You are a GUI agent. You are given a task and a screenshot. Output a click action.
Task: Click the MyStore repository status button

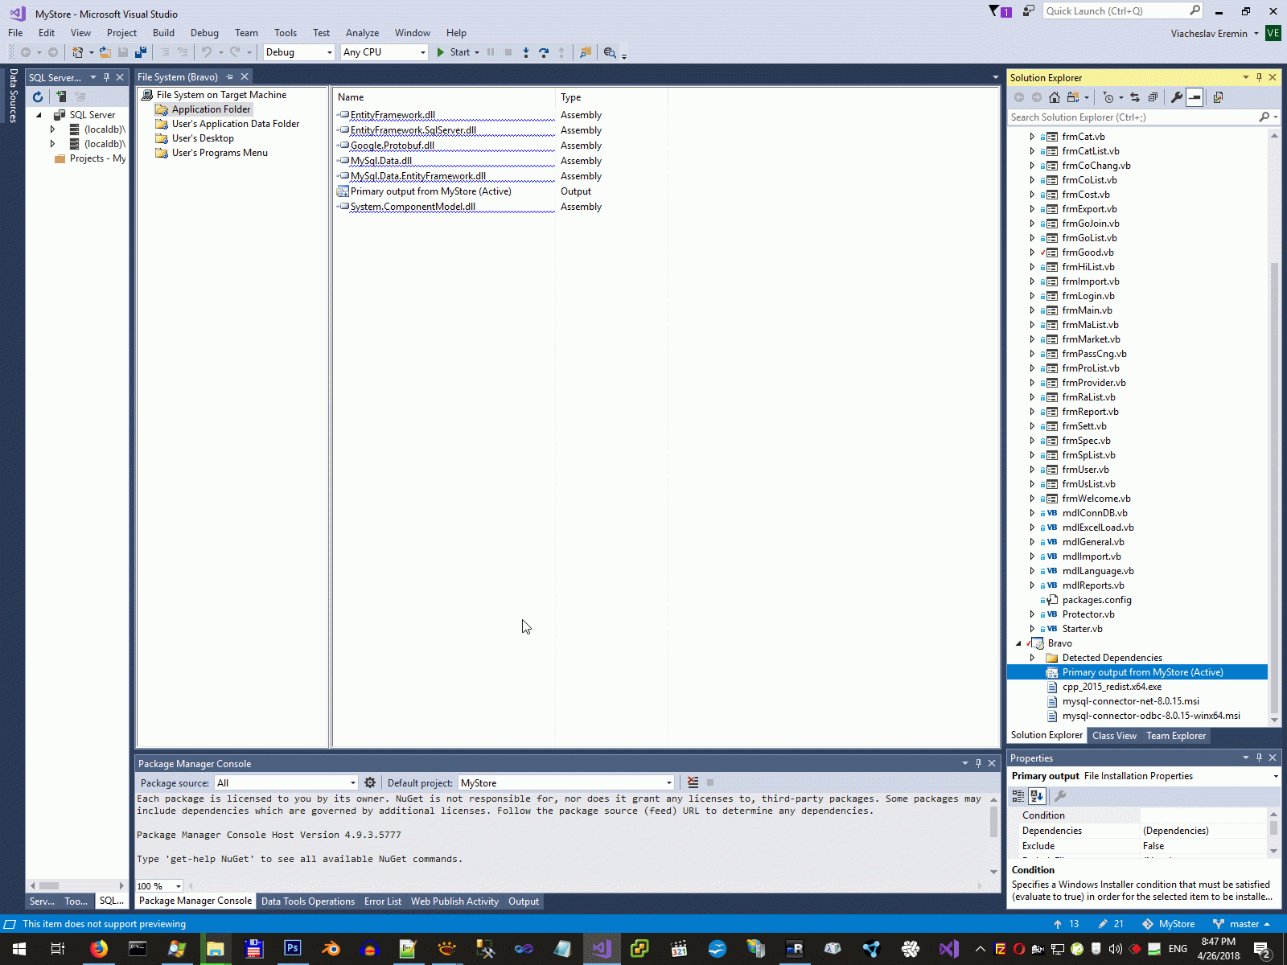pyautogui.click(x=1169, y=924)
